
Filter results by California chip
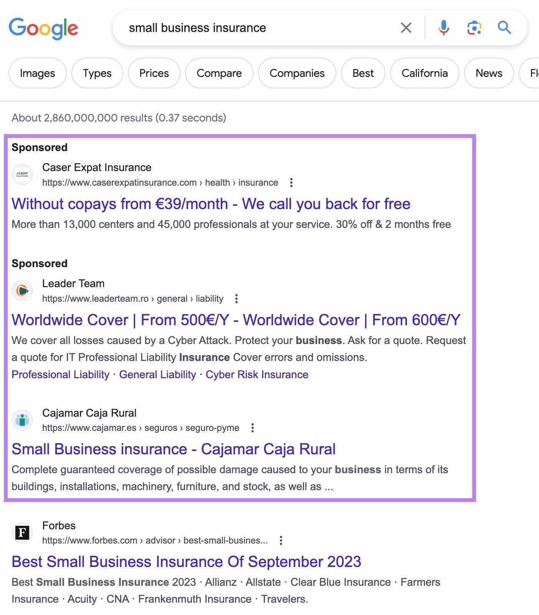coord(424,73)
